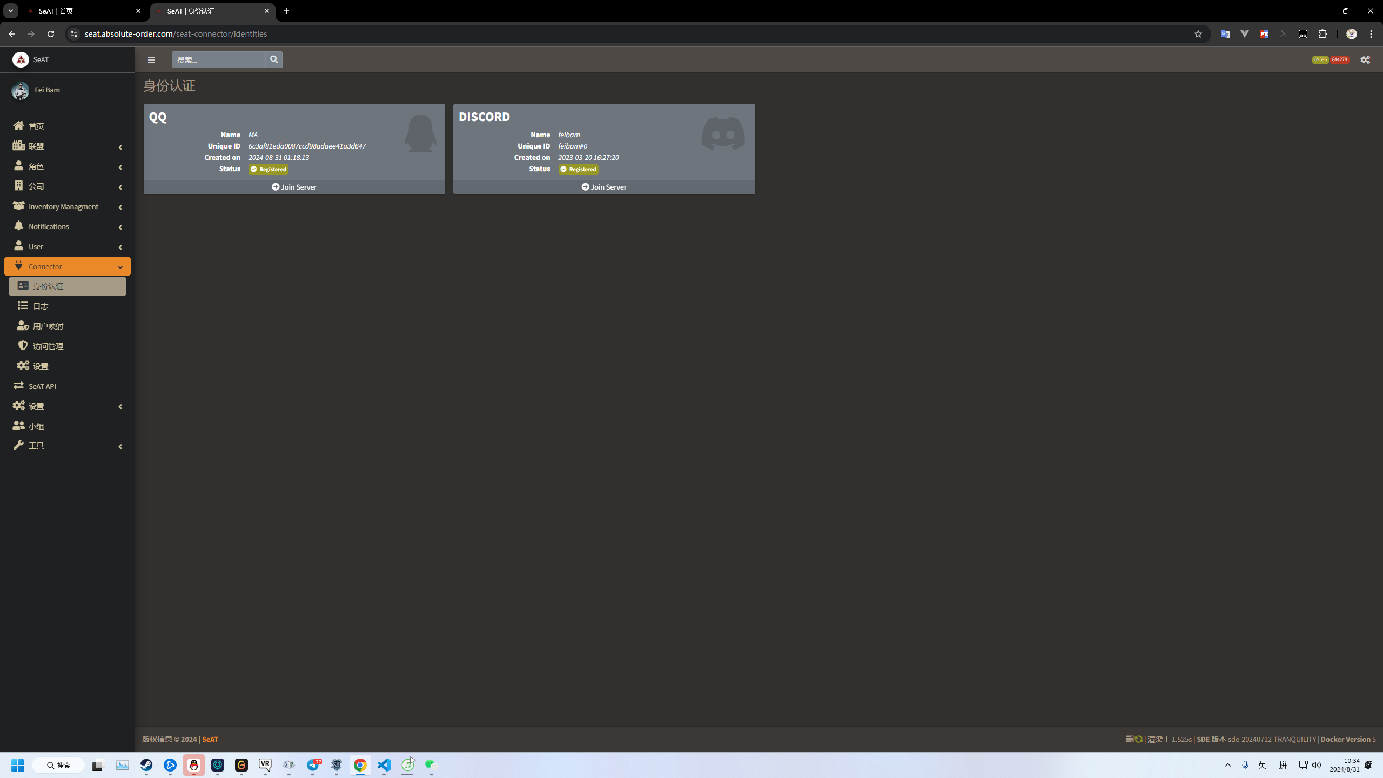
Task: Open QQ from Windows taskbar
Action: point(193,765)
